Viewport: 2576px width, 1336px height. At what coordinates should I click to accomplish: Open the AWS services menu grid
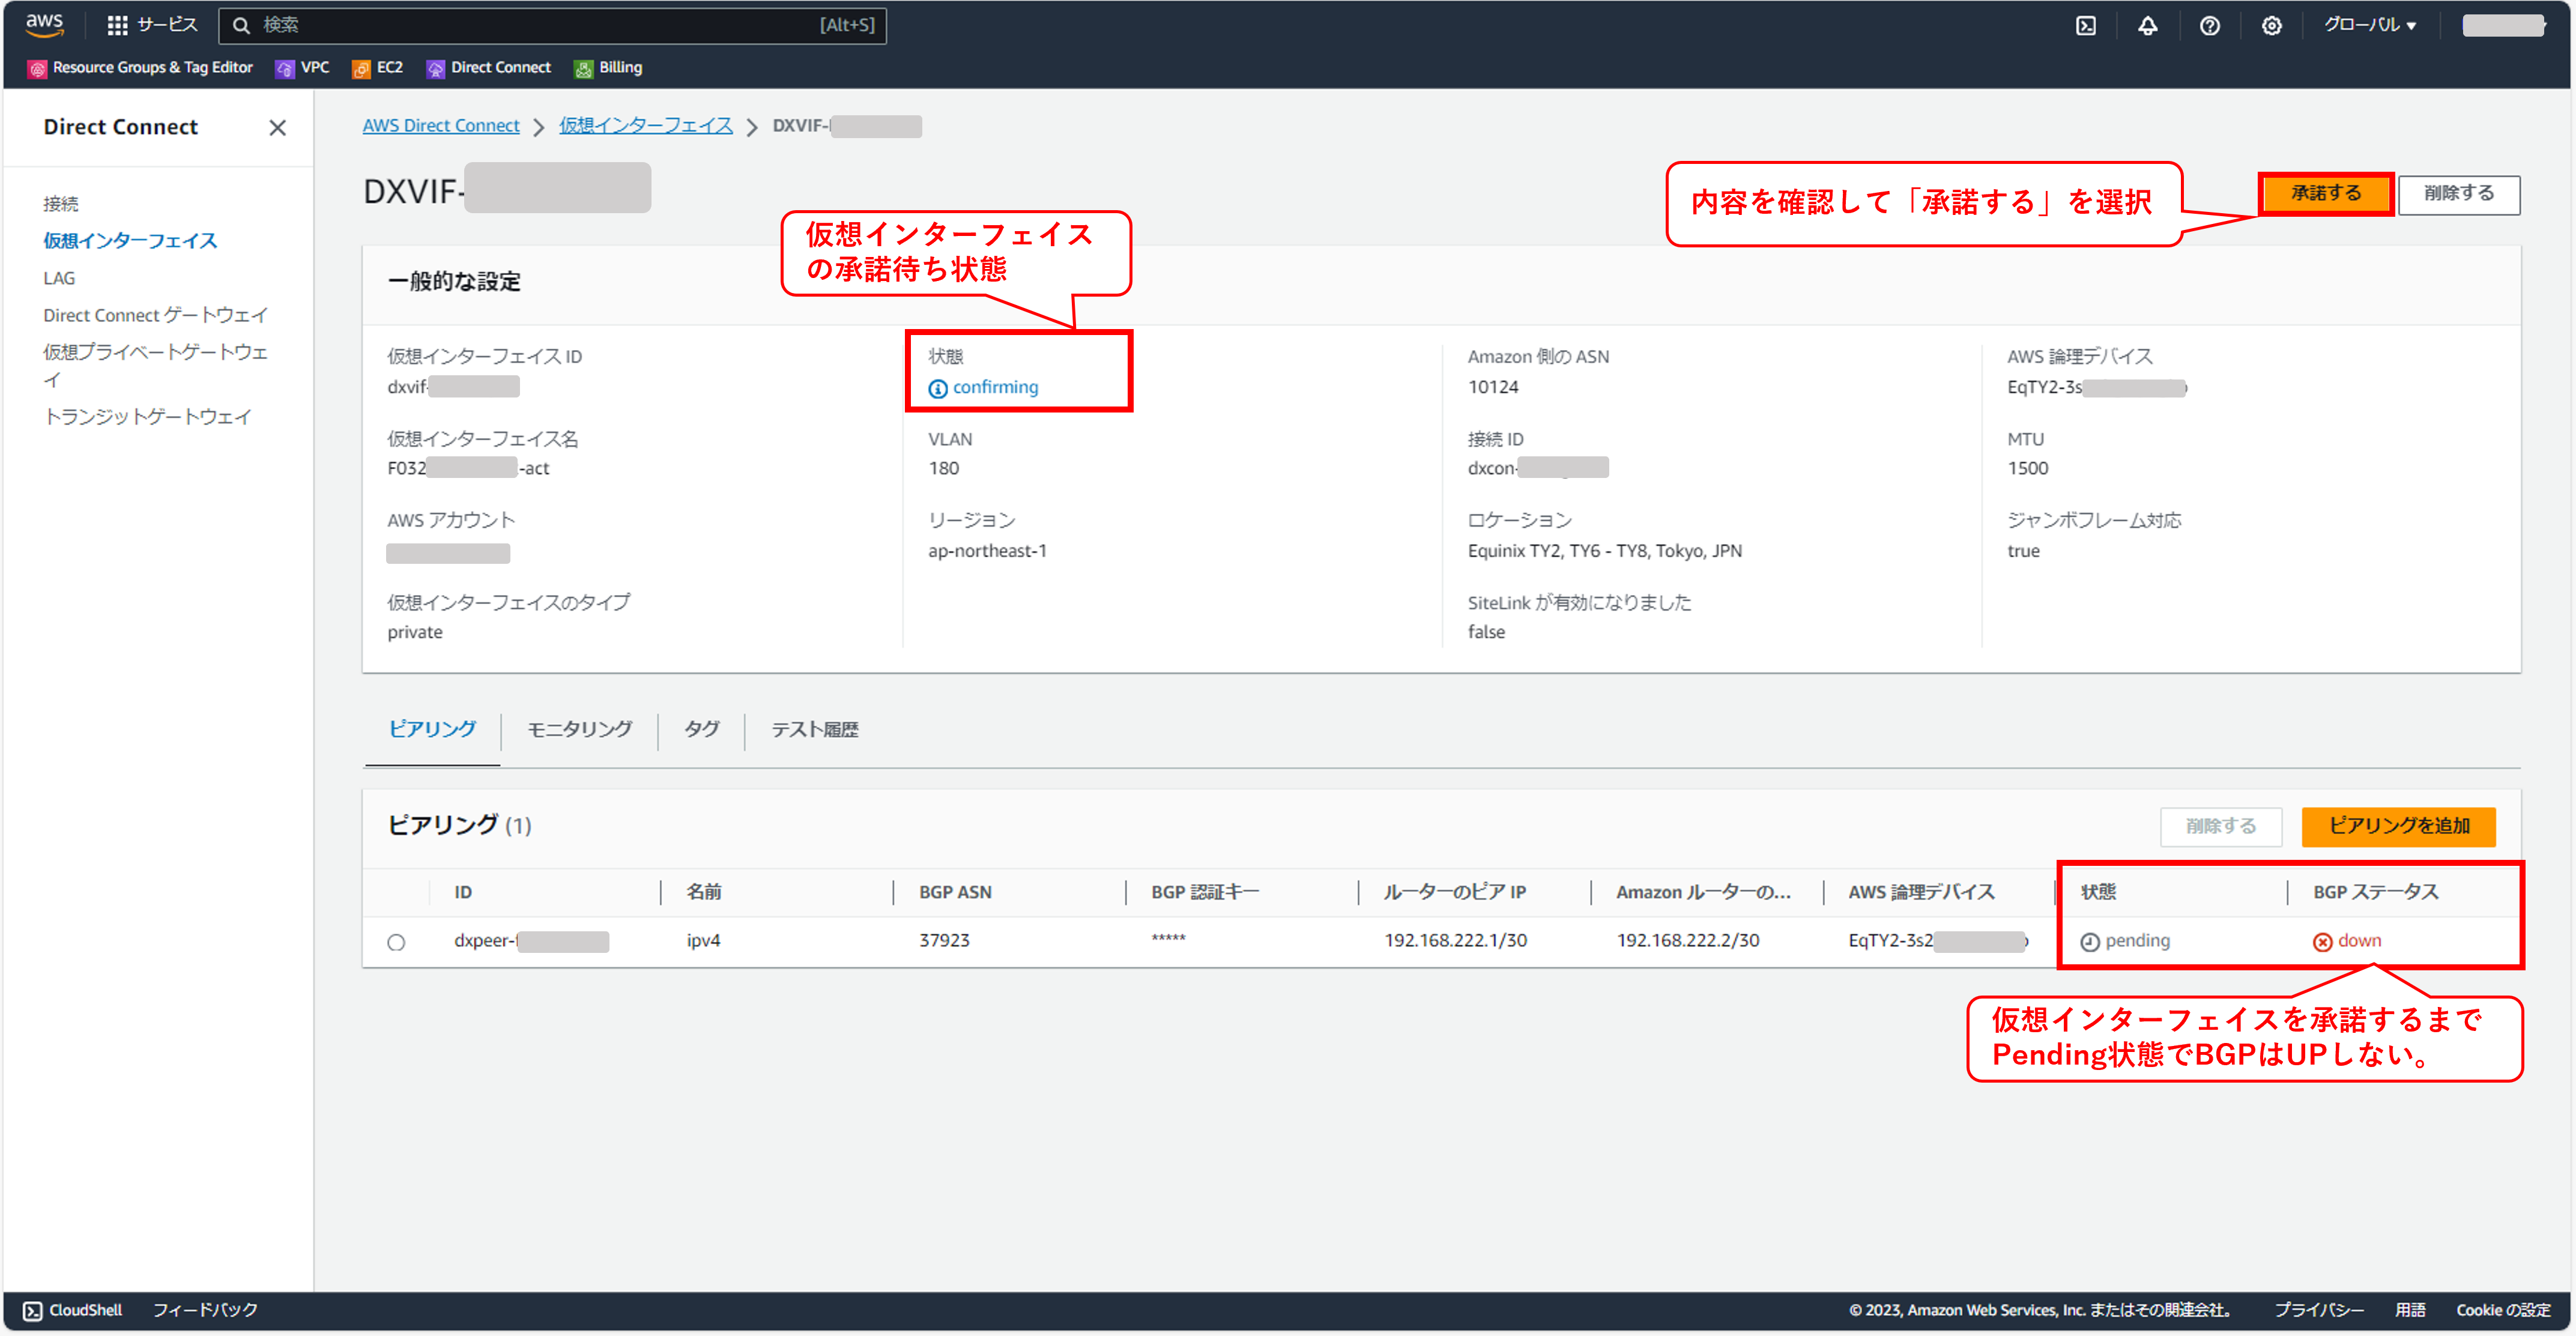[117, 25]
